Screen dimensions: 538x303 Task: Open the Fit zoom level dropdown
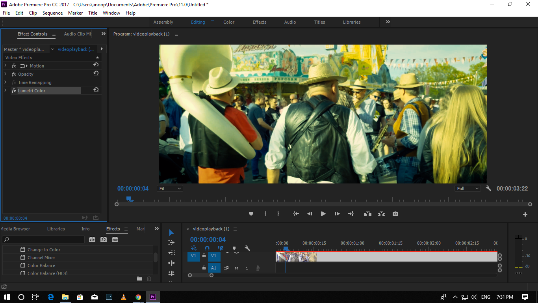coord(170,189)
